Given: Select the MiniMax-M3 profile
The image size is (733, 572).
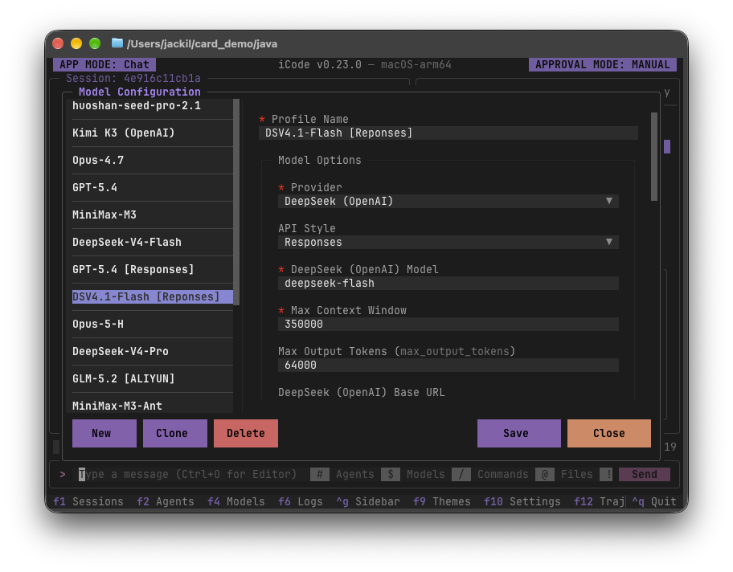Looking at the screenshot, I should (153, 215).
